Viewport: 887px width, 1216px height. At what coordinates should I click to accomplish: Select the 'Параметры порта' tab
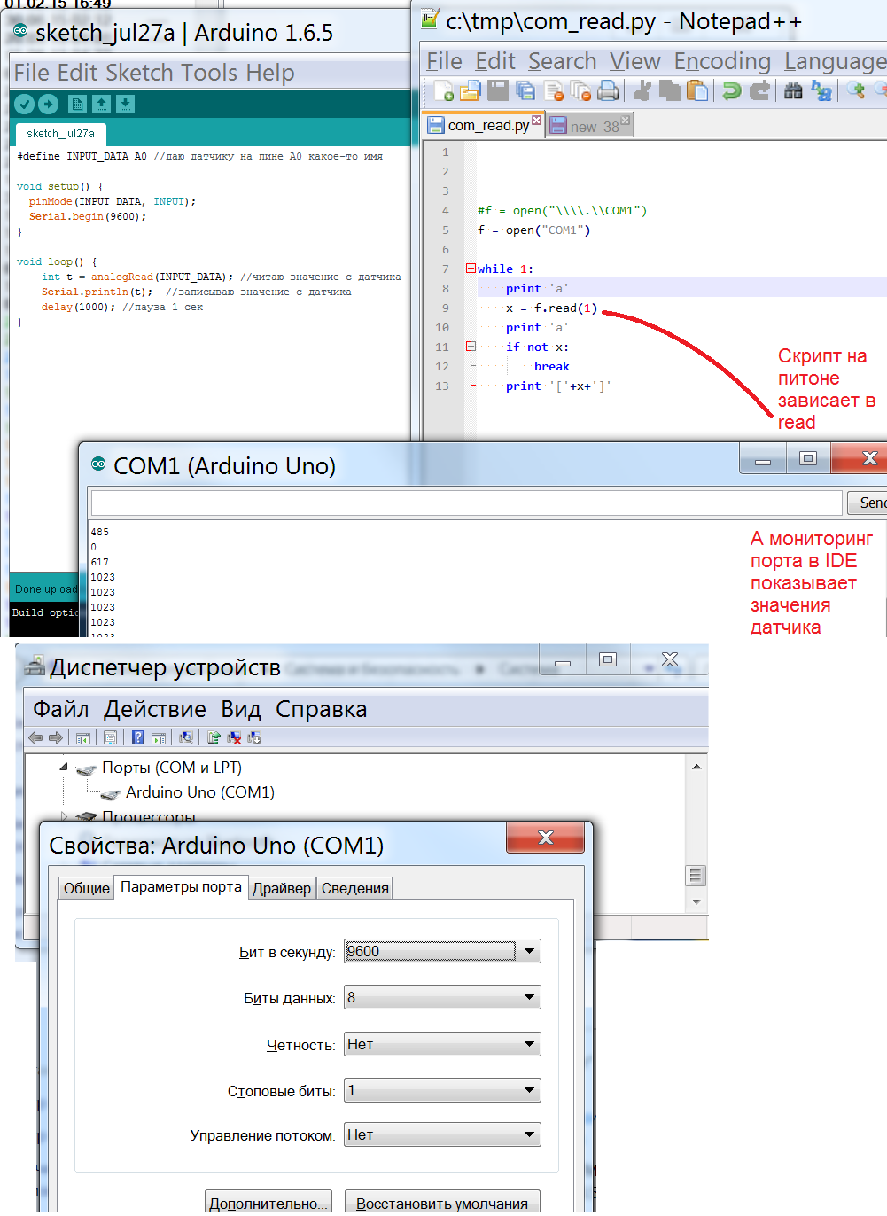click(x=181, y=886)
